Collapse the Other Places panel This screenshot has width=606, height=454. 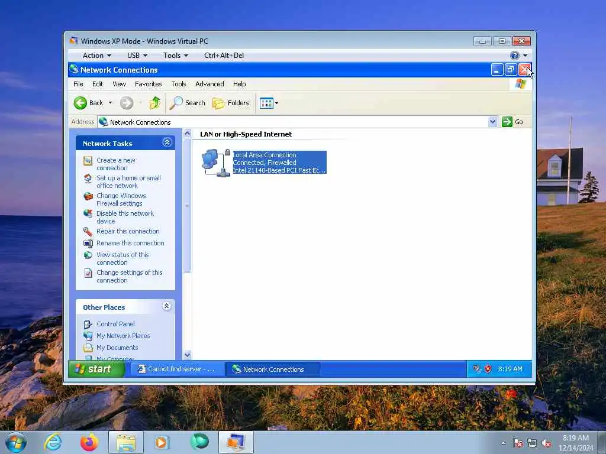click(166, 306)
